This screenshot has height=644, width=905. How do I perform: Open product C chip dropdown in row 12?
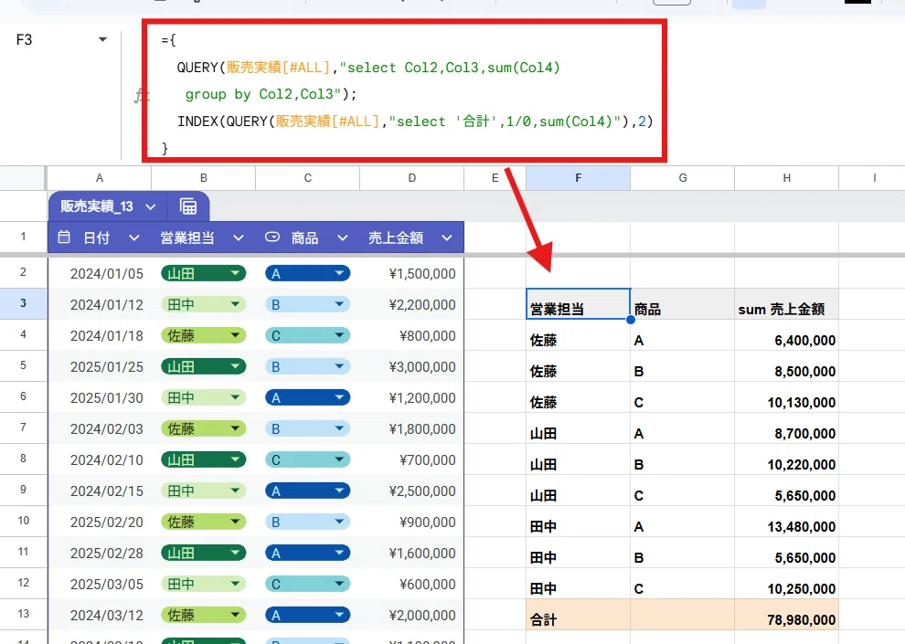[339, 584]
